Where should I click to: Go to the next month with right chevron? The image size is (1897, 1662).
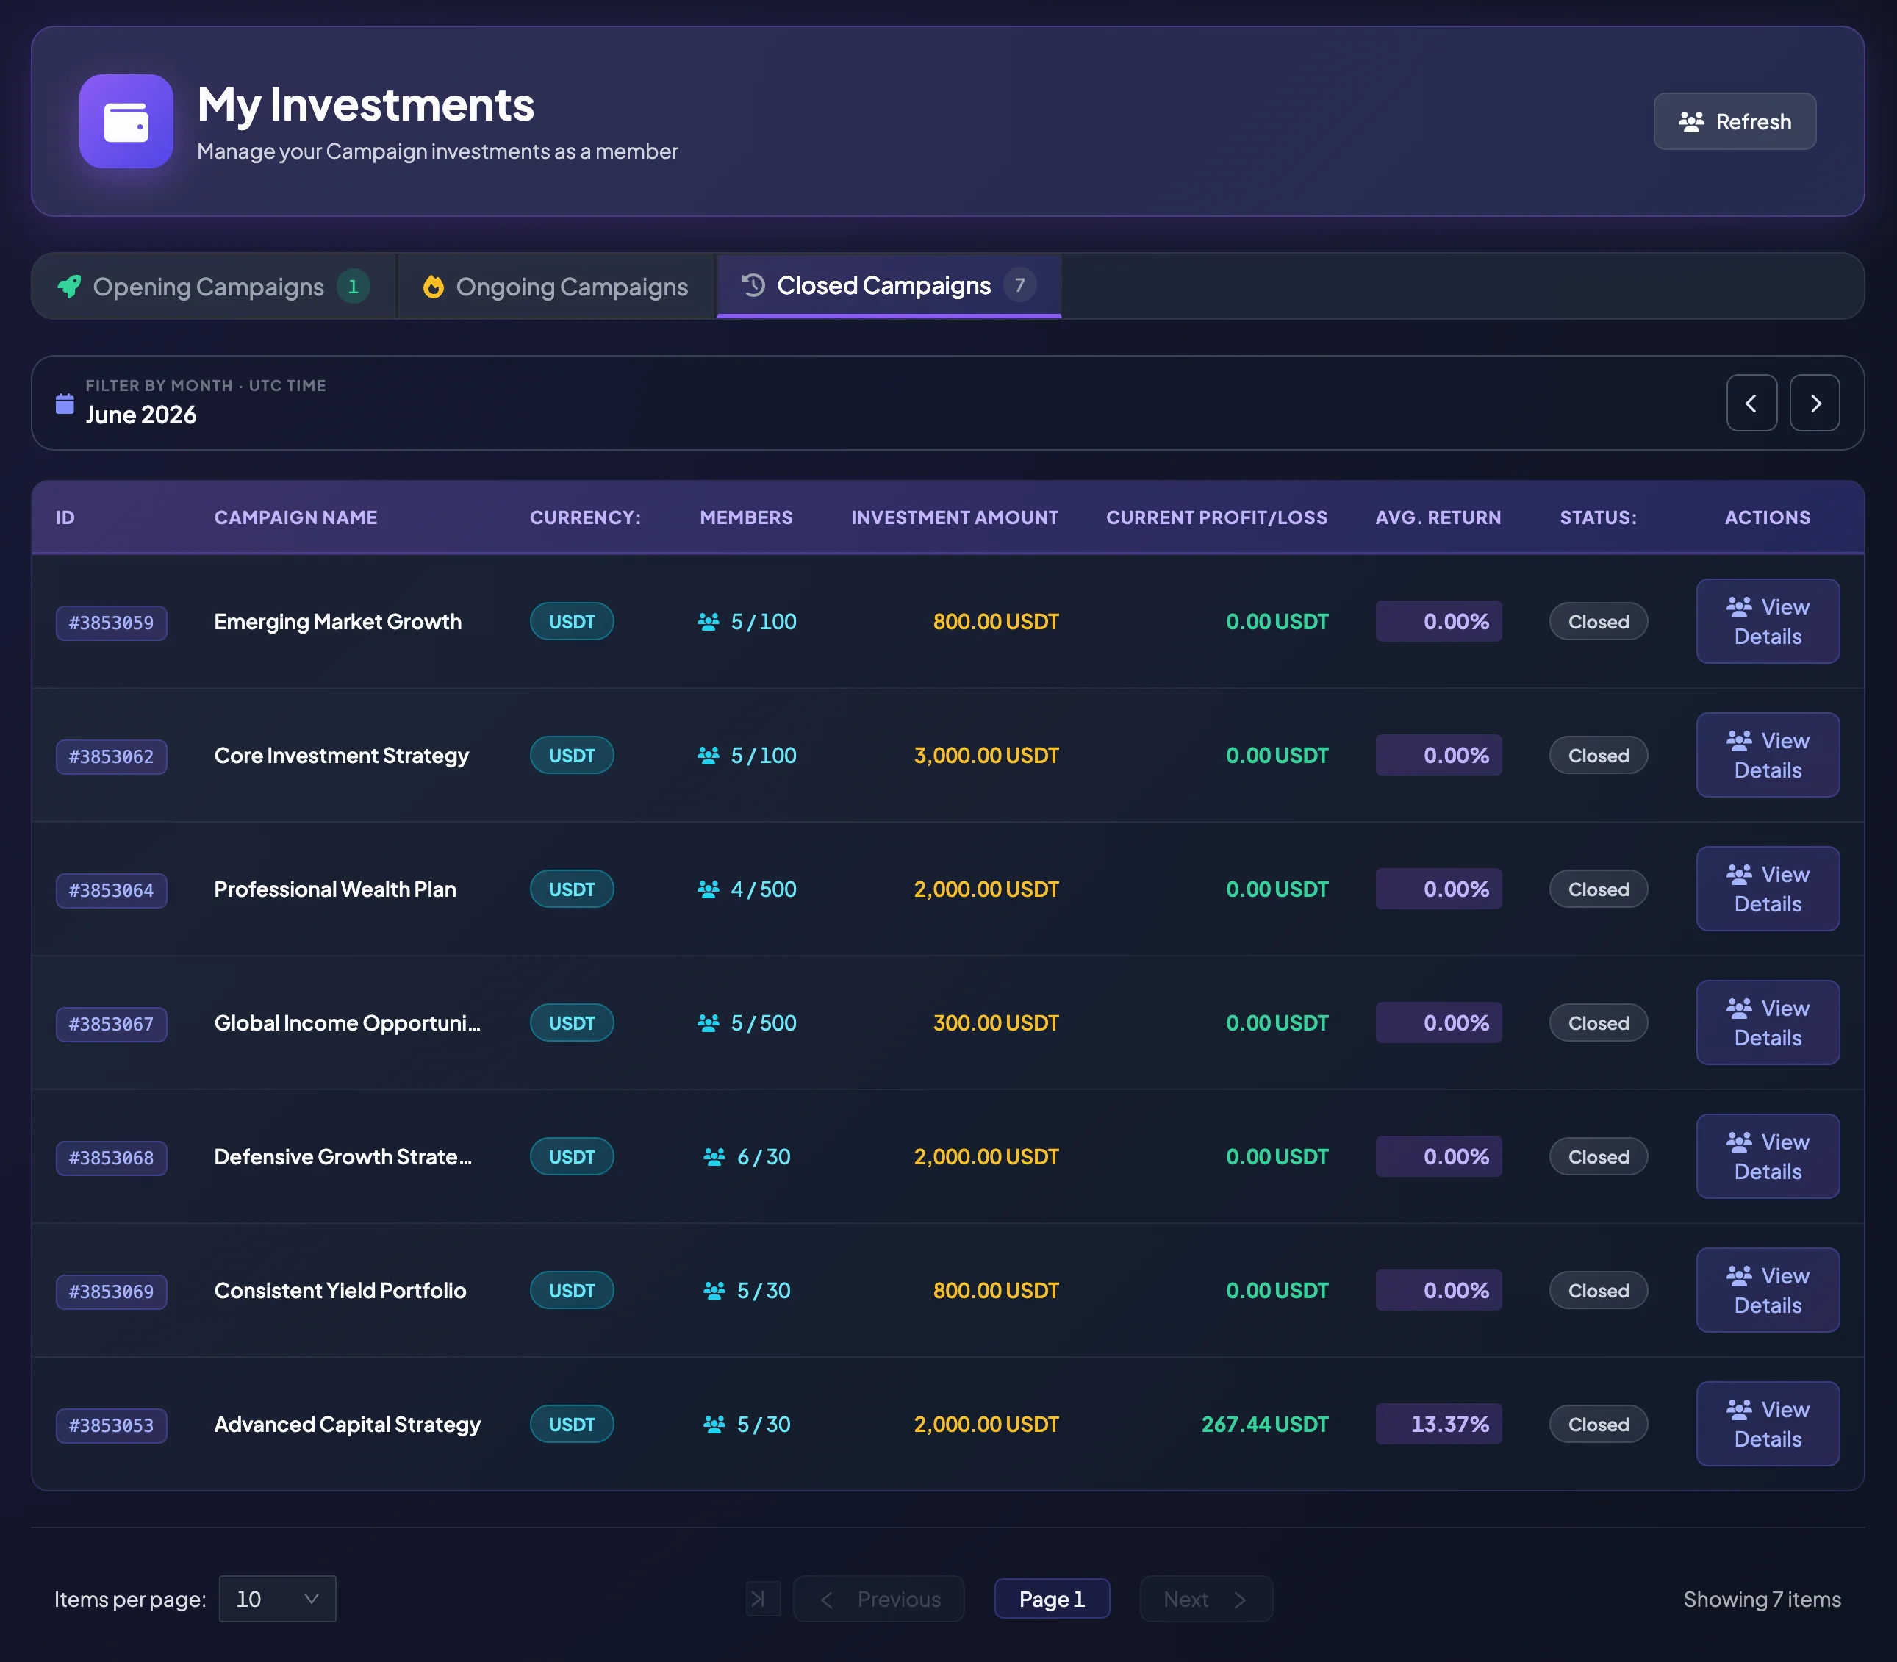(1813, 404)
